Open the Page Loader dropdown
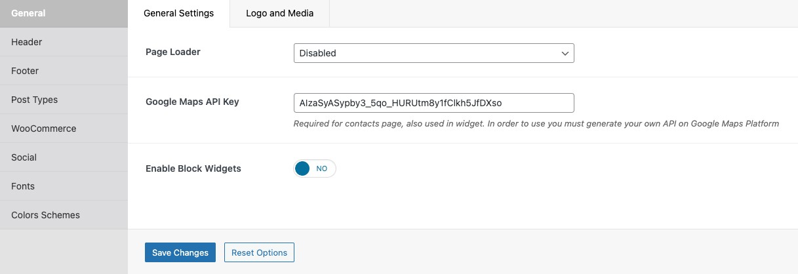 click(x=433, y=53)
